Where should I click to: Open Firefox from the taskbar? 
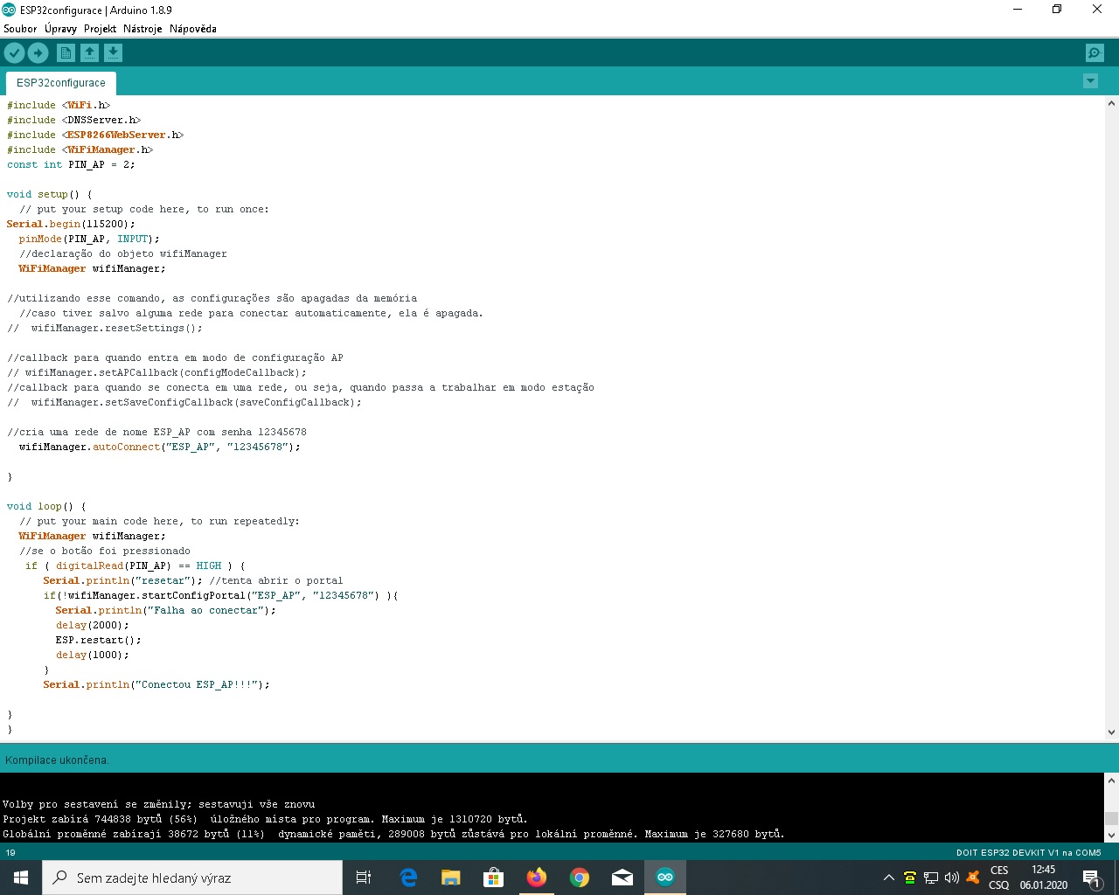537,878
